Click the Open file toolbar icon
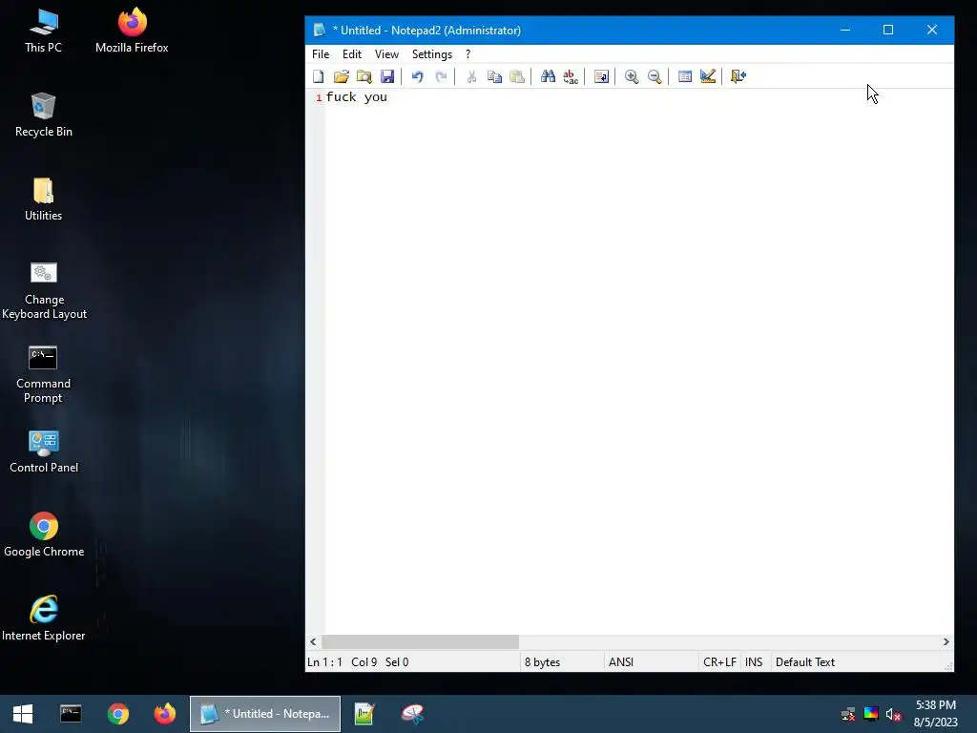 tap(341, 76)
